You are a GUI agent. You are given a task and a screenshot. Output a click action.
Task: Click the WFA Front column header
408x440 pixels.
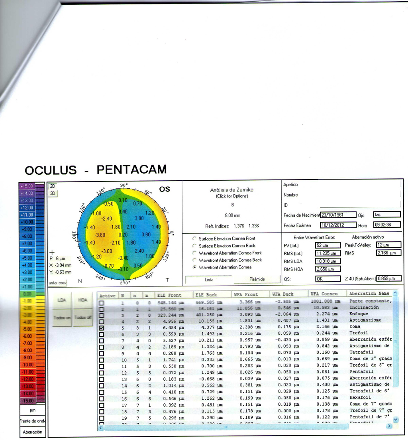(x=251, y=295)
